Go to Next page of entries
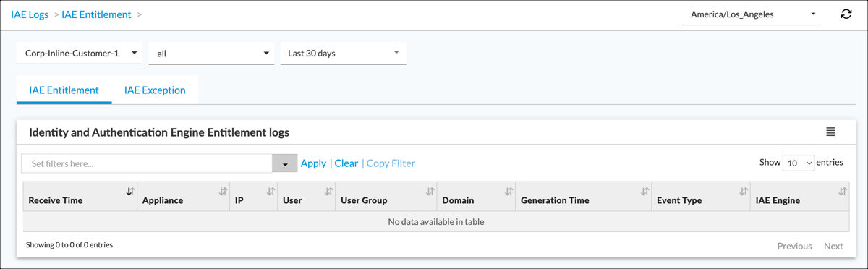 (833, 246)
